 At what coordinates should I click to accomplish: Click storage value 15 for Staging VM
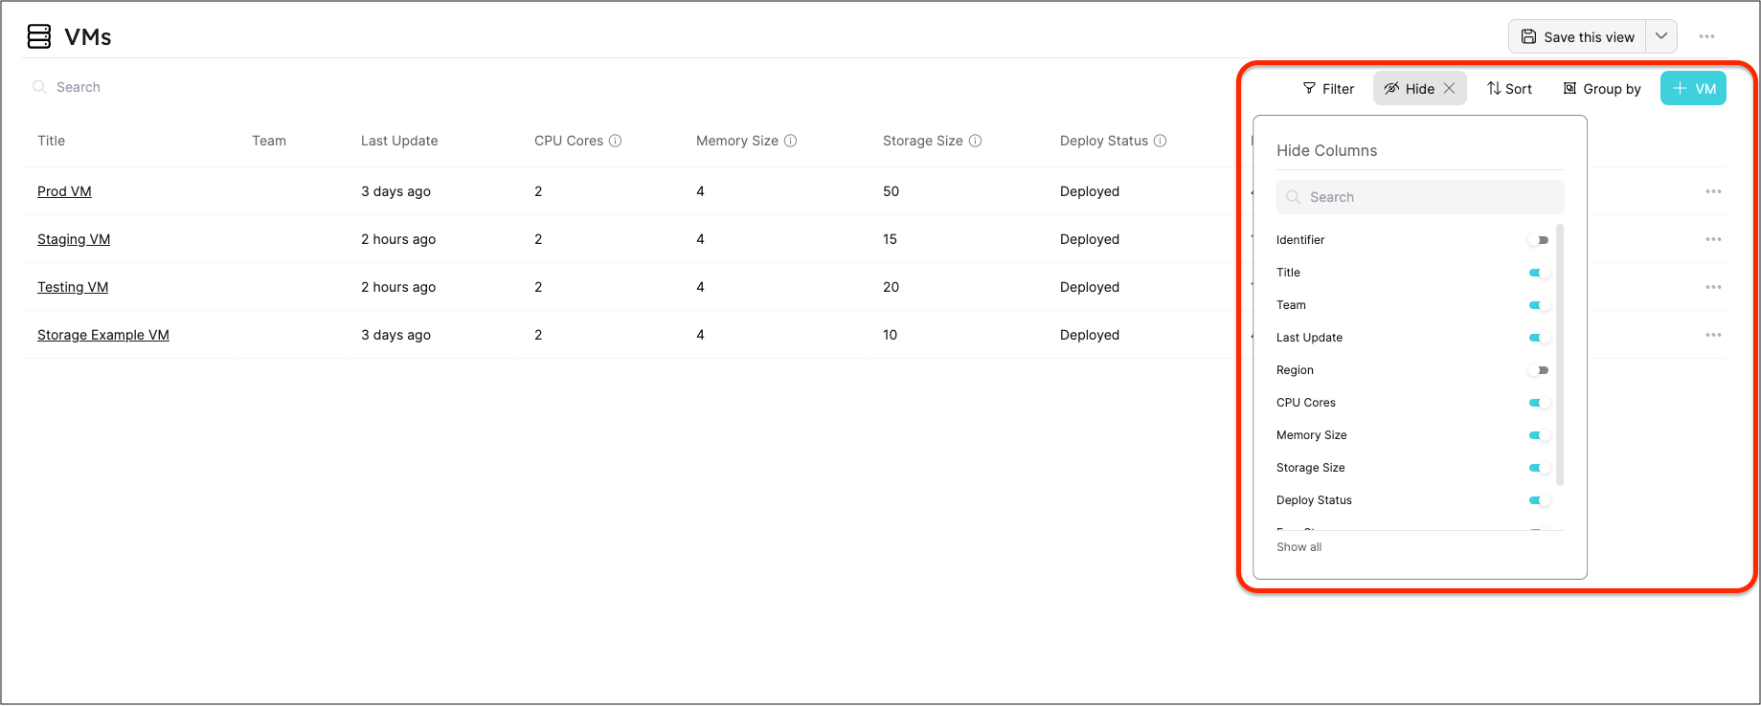890,239
